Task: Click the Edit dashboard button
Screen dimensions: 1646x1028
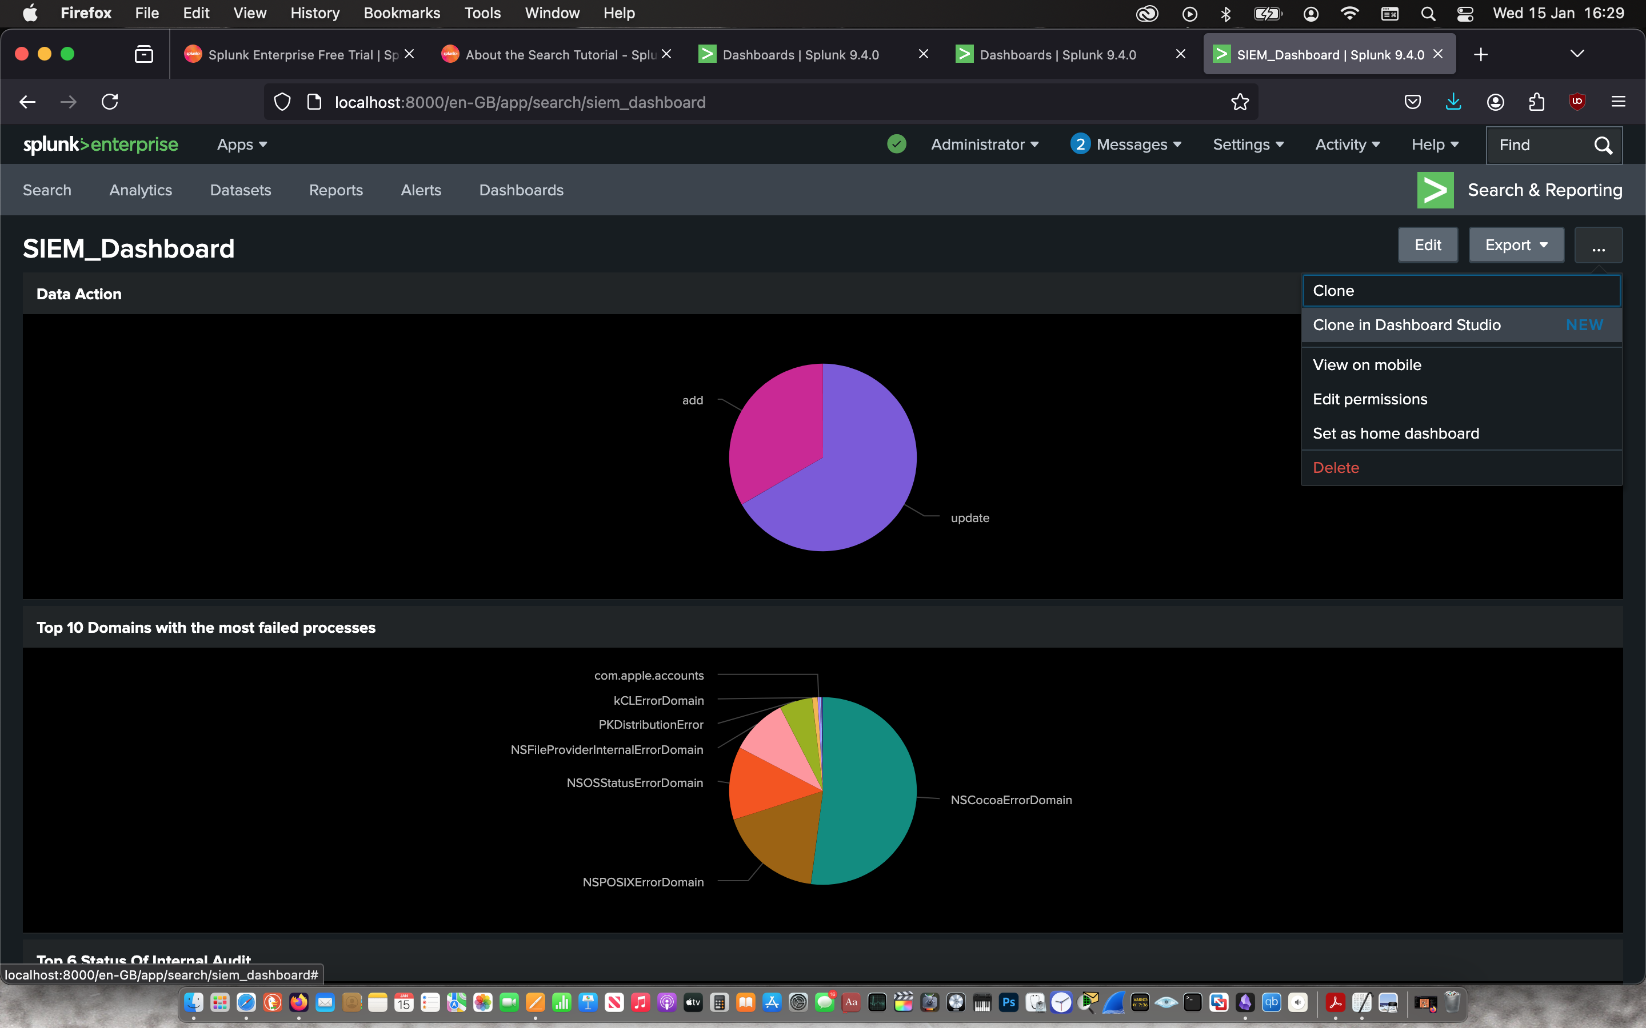Action: (1427, 245)
